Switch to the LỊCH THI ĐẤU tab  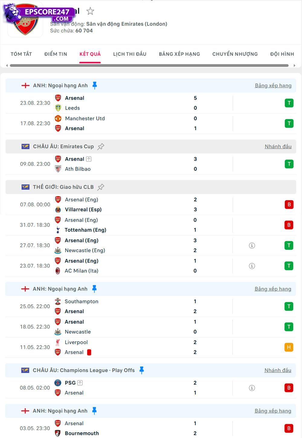[x=130, y=54]
